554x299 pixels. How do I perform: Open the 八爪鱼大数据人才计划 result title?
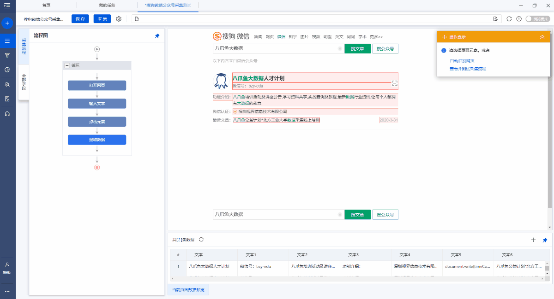258,78
